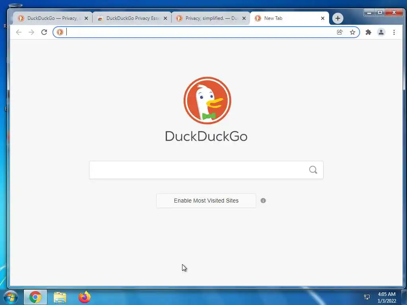Viewport: 407px width, 305px height.
Task: Maximize the Chrome window
Action: tap(380, 12)
